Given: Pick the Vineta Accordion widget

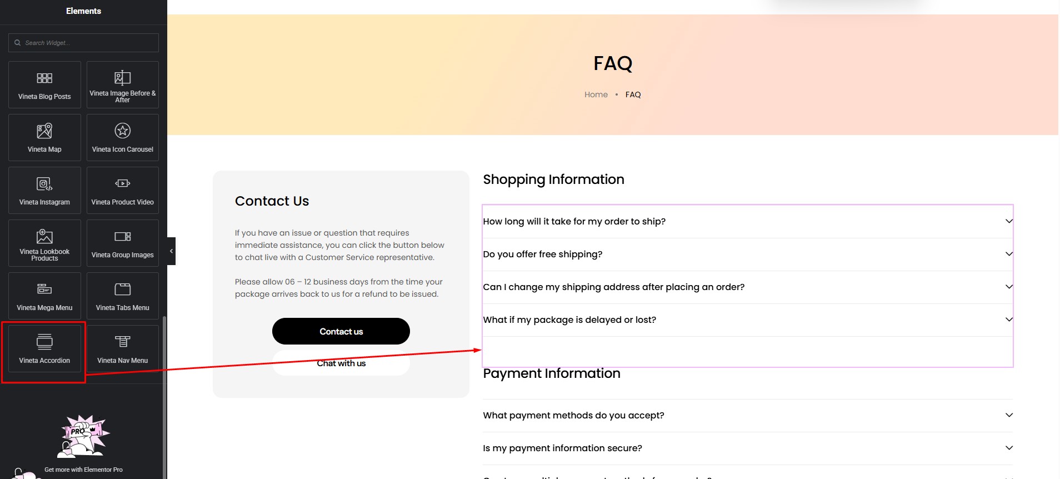Looking at the screenshot, I should pos(44,348).
